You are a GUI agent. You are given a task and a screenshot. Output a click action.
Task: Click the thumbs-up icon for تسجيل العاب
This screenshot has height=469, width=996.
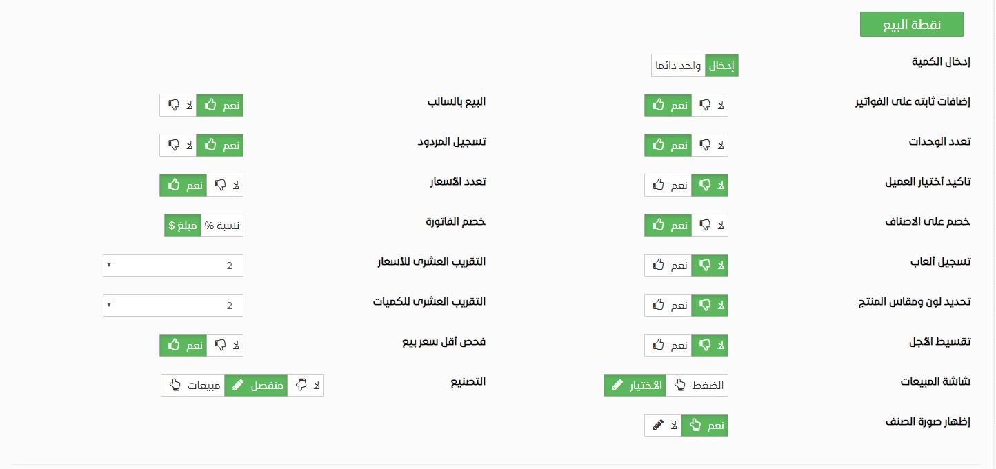pyautogui.click(x=658, y=266)
